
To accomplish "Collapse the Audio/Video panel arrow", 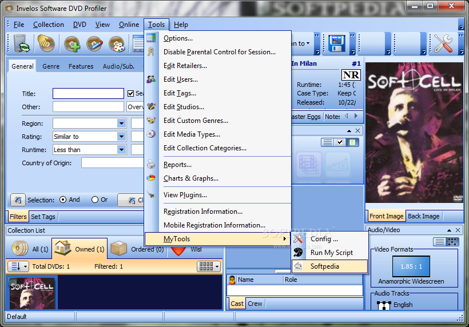I will [449, 230].
